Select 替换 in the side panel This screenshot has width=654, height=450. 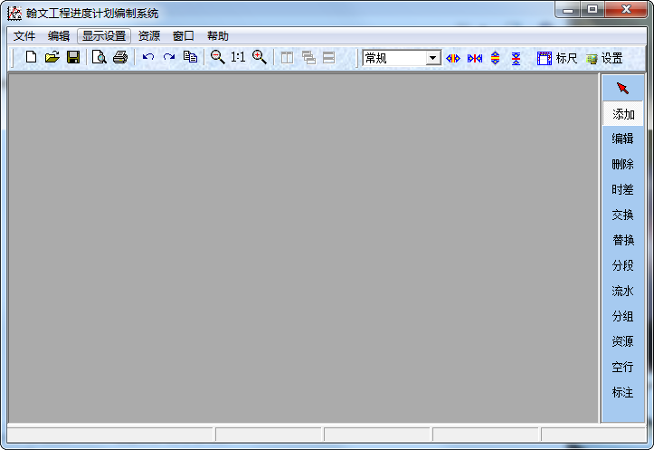click(623, 240)
